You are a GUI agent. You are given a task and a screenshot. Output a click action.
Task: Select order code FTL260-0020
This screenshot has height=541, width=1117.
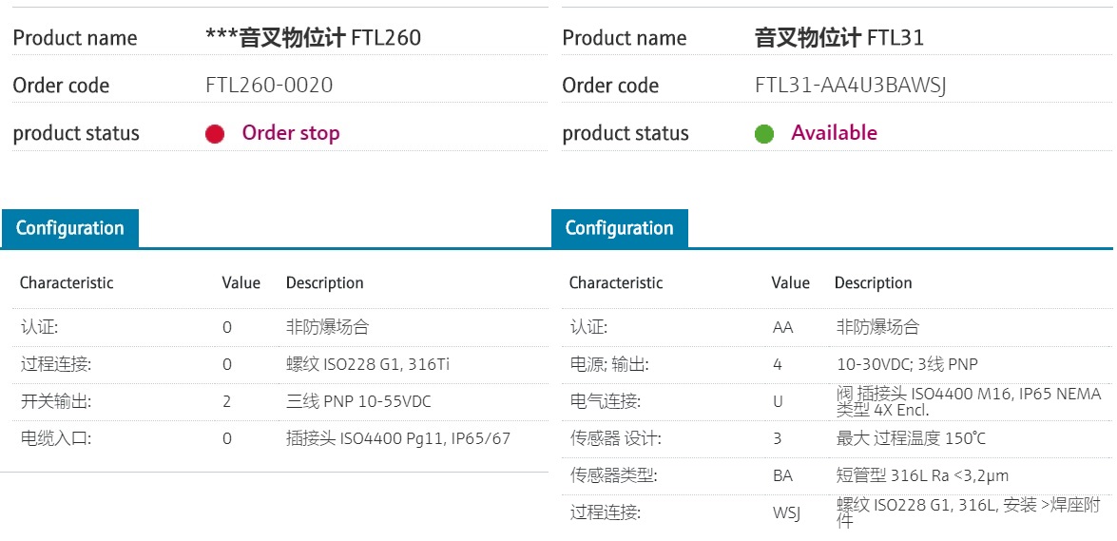(x=269, y=86)
